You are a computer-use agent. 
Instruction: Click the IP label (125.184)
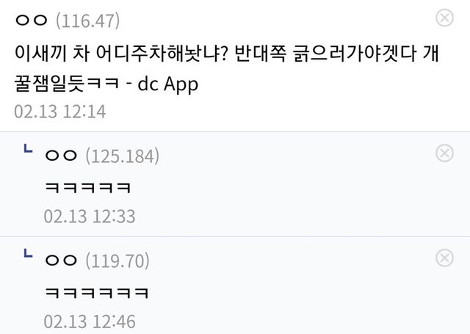click(x=123, y=156)
